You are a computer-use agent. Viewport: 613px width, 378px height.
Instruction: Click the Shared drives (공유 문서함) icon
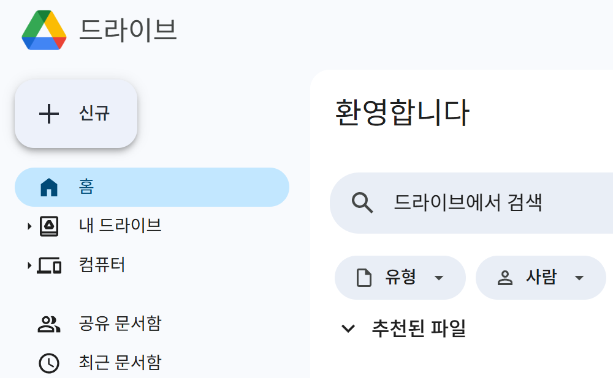[50, 325]
